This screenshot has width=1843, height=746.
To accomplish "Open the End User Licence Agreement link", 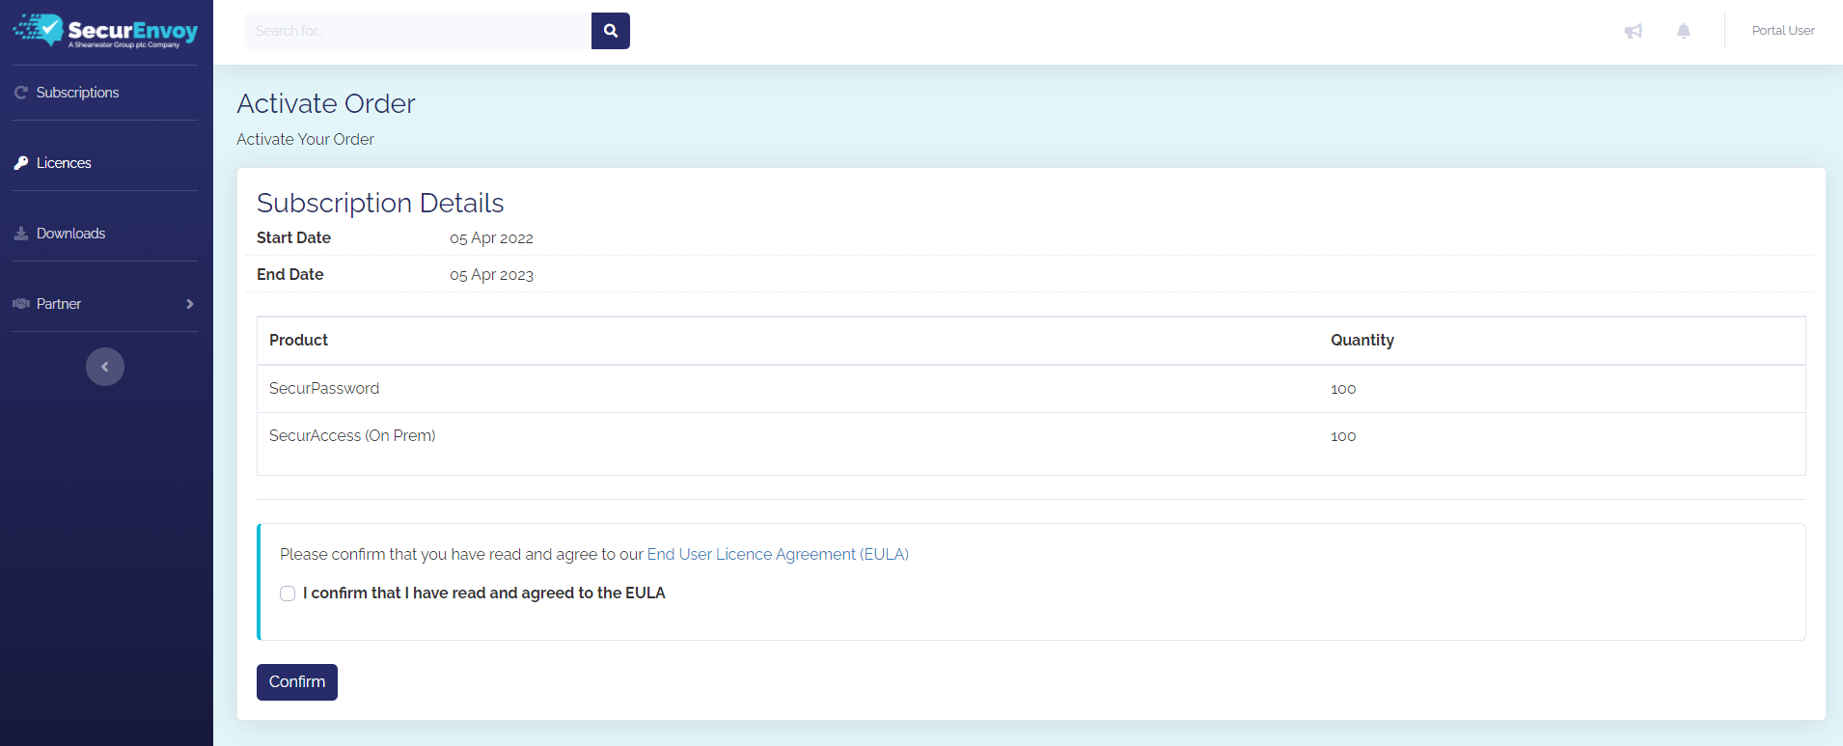I will click(778, 554).
